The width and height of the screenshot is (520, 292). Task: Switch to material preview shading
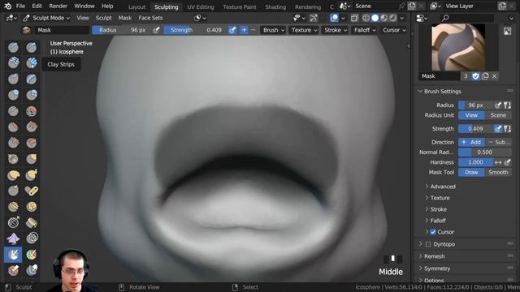[384, 18]
